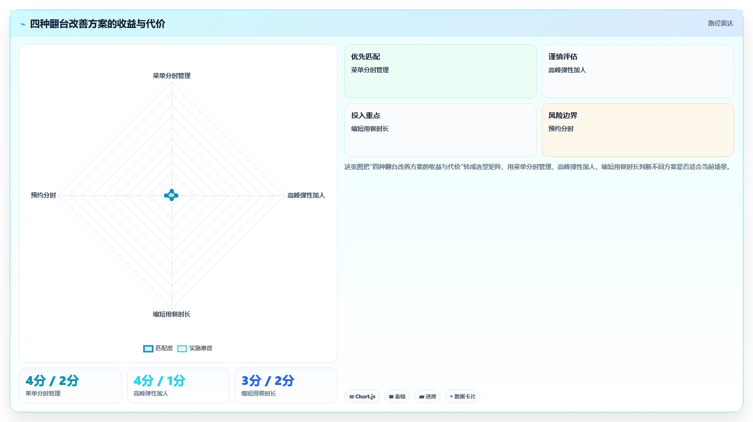Click the 4分 / 2分 菜单分时管理 score card

click(70, 385)
